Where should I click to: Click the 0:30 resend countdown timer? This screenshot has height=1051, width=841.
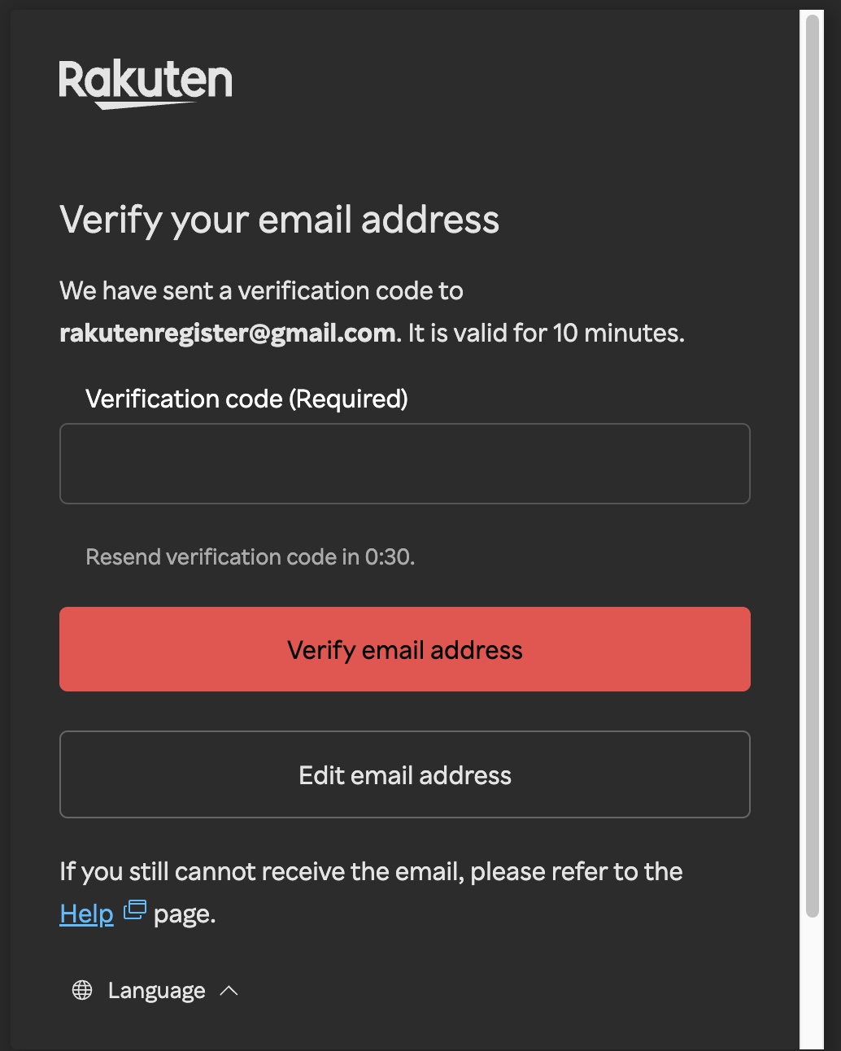tap(389, 557)
